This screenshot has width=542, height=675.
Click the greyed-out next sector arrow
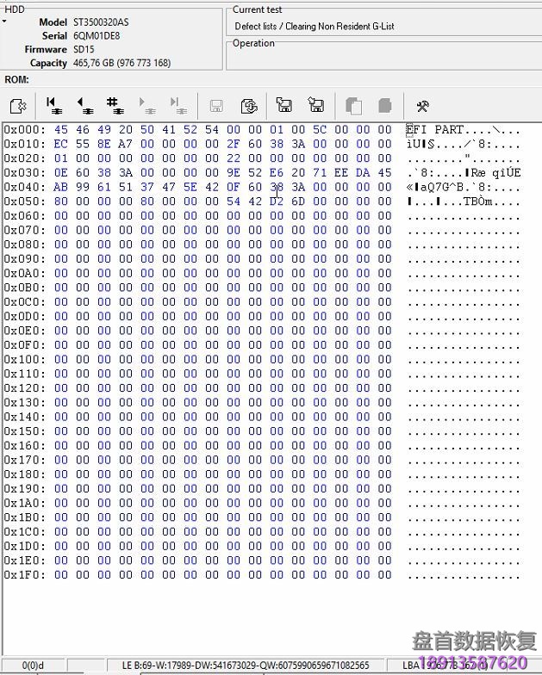pyautogui.click(x=147, y=106)
